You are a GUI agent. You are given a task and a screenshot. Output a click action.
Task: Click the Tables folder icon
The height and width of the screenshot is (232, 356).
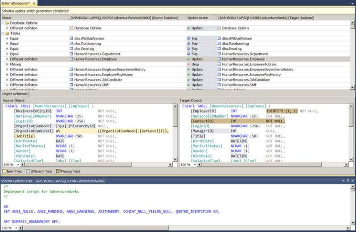click(x=7, y=33)
